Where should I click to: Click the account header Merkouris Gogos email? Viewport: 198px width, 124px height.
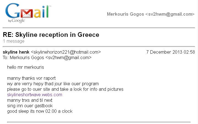[x=151, y=14]
